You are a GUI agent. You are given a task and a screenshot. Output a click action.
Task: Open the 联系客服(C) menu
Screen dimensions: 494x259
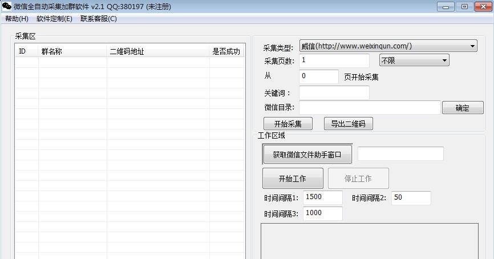pos(99,19)
